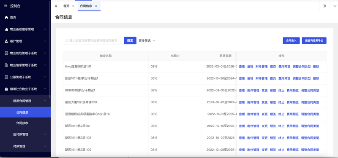Image resolution: width=338 pixels, height=158 pixels.
Task: Collapse 租用合同管理 submenu
Action: click(45, 101)
